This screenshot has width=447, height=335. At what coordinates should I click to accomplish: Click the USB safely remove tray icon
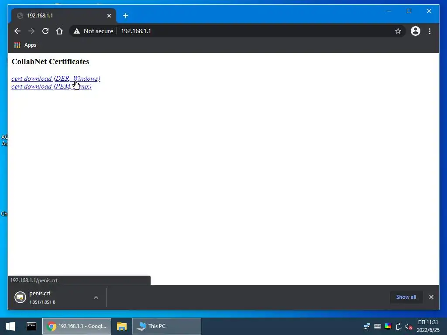(x=399, y=326)
